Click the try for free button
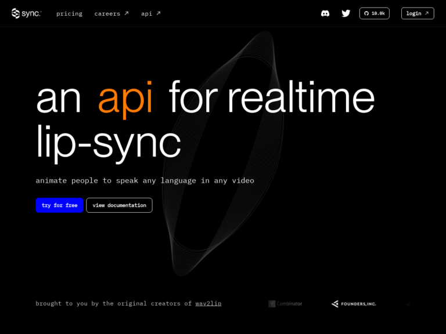This screenshot has width=446, height=334. click(x=59, y=205)
